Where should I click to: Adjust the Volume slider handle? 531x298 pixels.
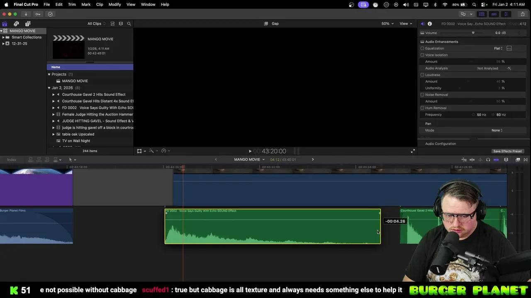tap(473, 33)
